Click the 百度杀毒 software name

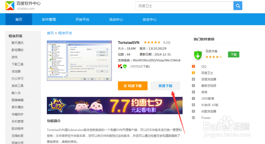coord(211,51)
